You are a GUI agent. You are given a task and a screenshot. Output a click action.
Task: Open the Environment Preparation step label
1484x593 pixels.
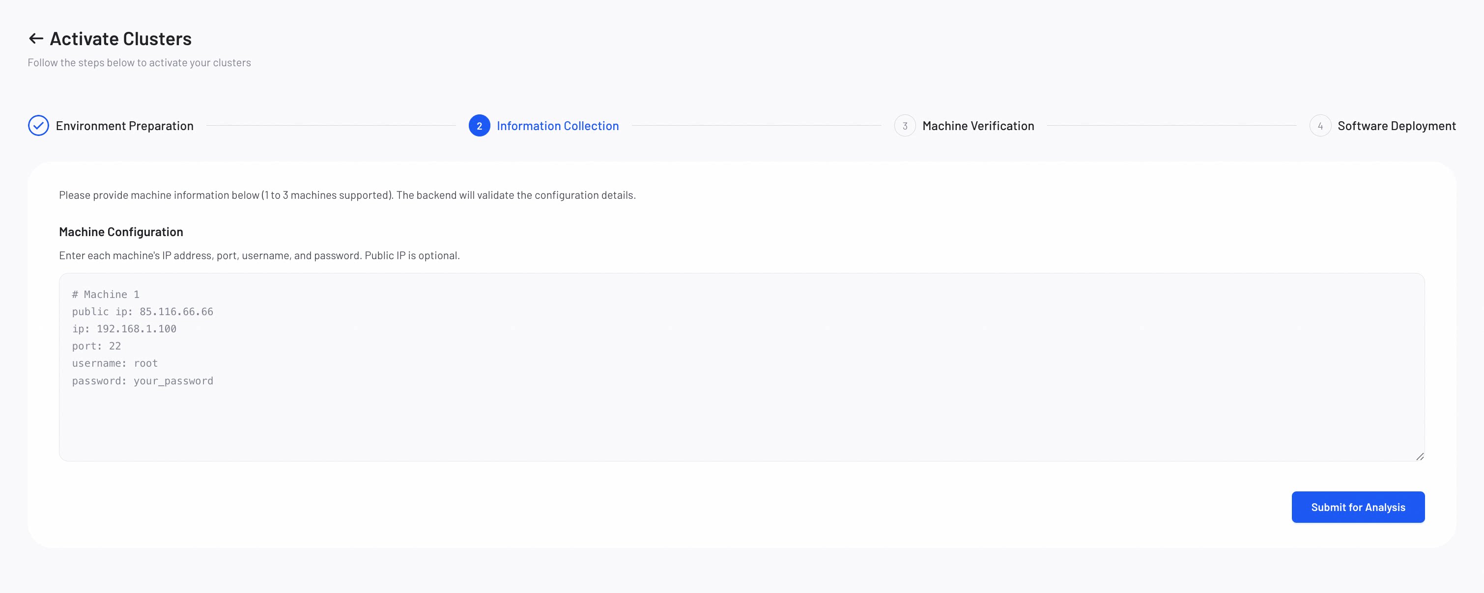pyautogui.click(x=124, y=126)
